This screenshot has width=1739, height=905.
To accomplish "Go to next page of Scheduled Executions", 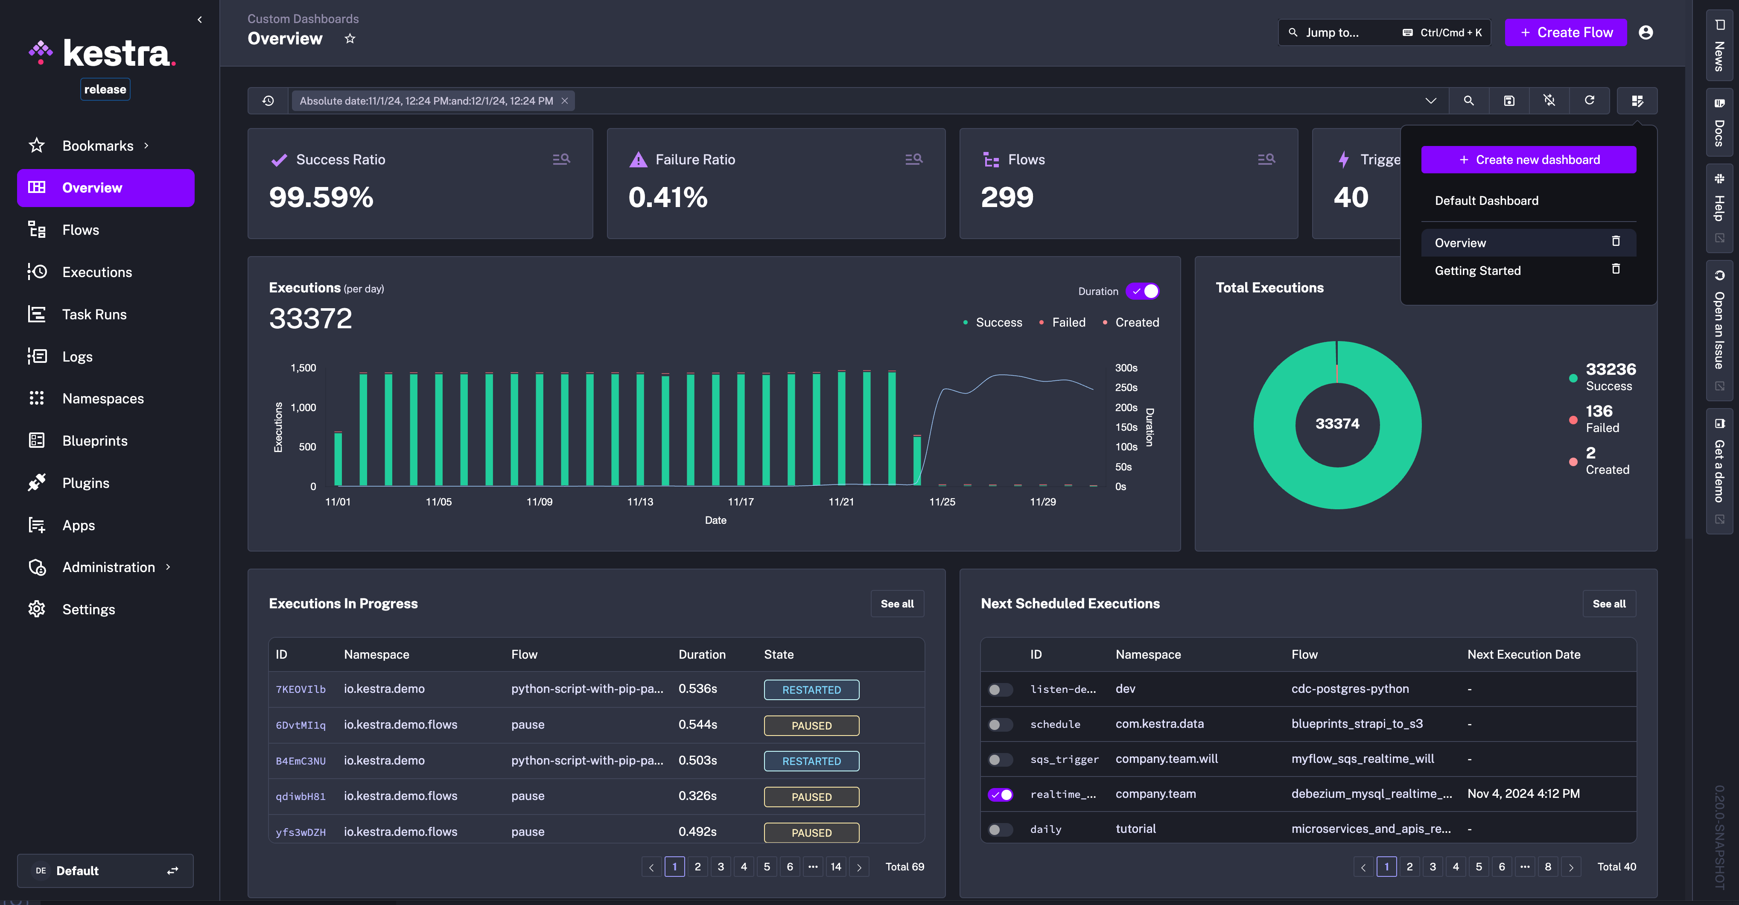I will (x=1571, y=867).
